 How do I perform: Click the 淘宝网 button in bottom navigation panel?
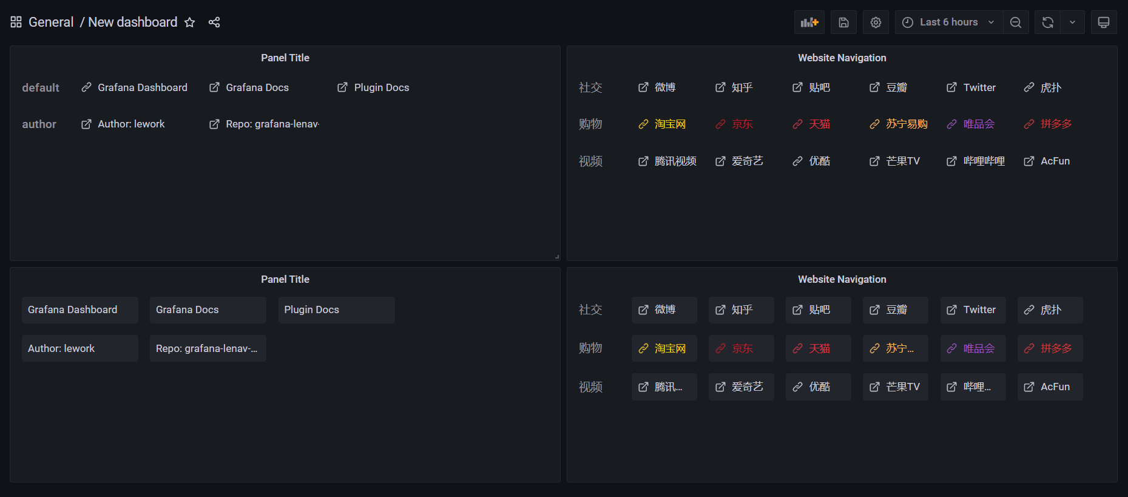click(664, 348)
